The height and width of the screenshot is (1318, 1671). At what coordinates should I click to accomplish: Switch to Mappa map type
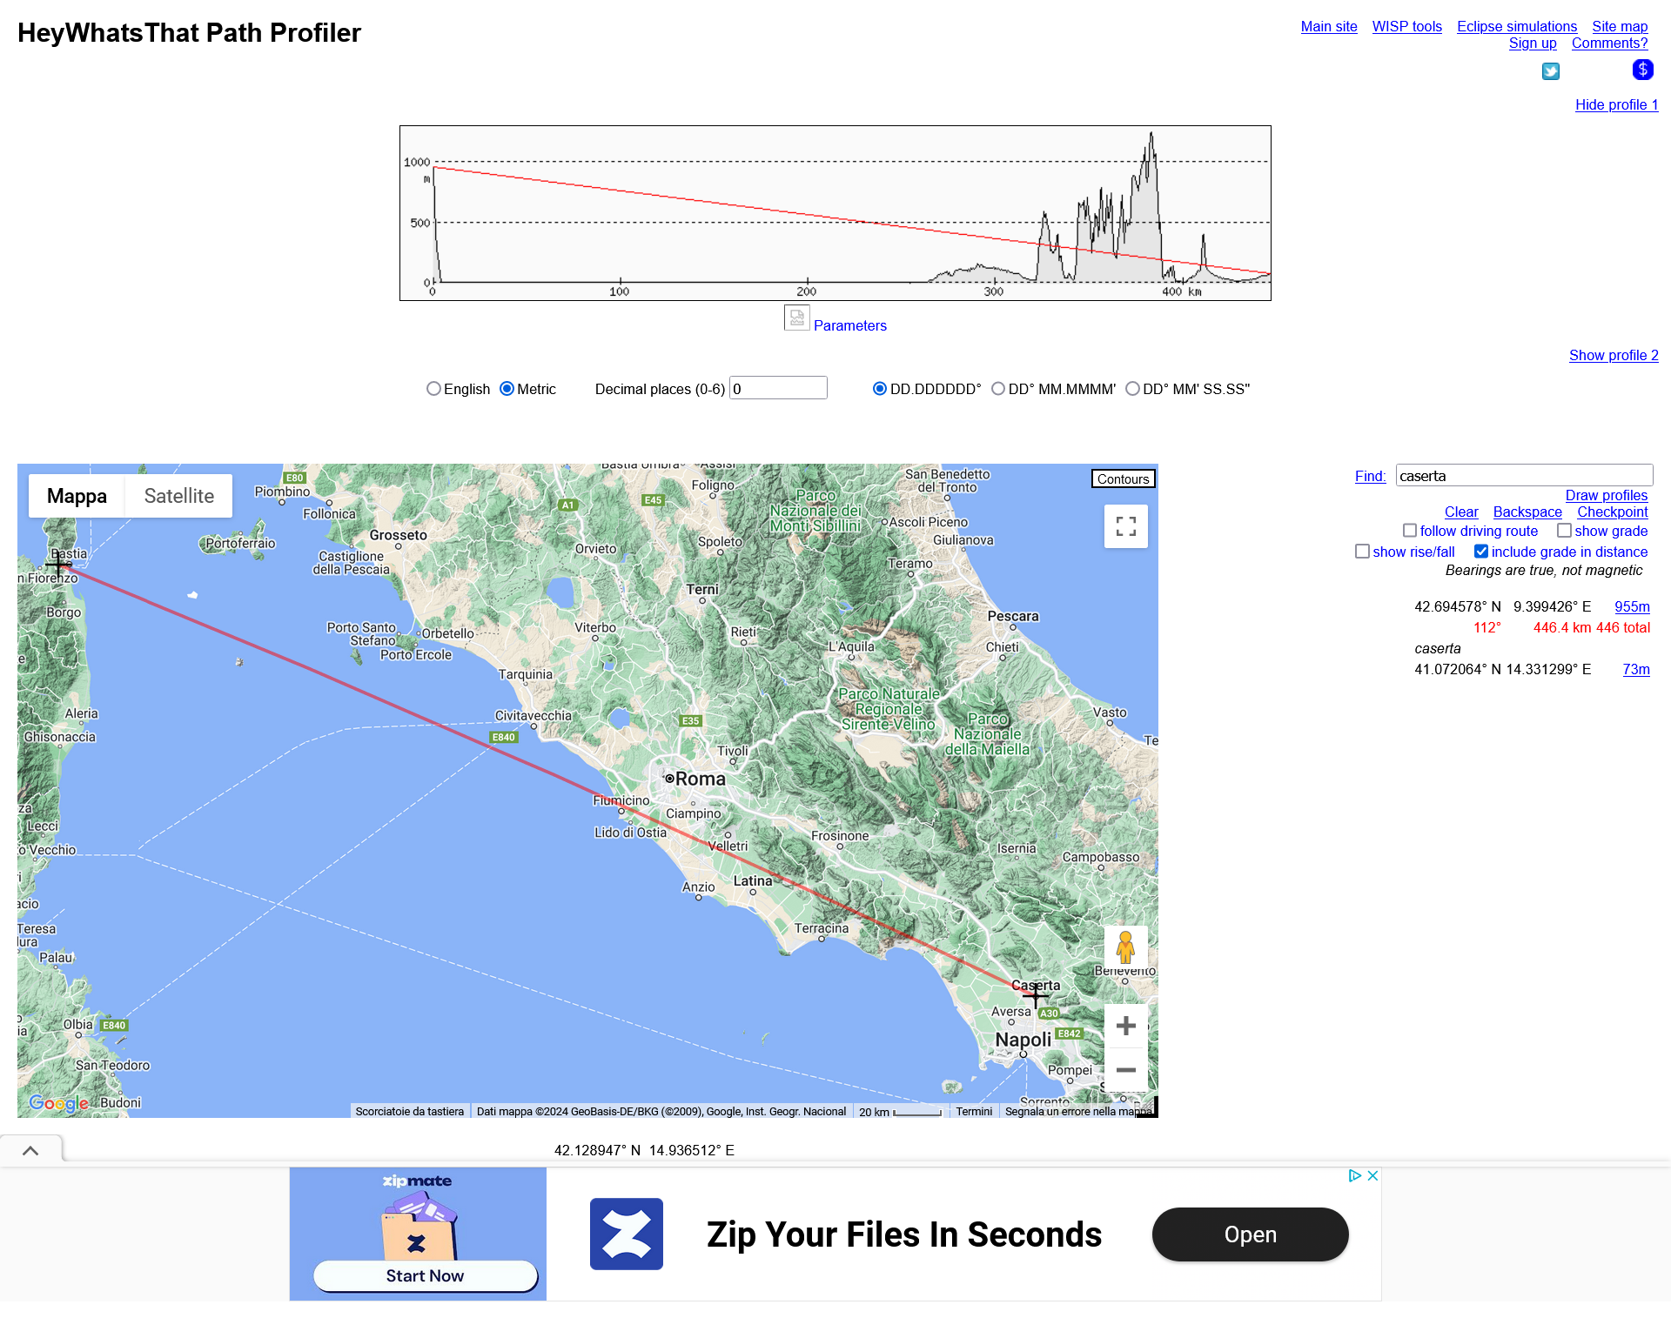pos(77,496)
